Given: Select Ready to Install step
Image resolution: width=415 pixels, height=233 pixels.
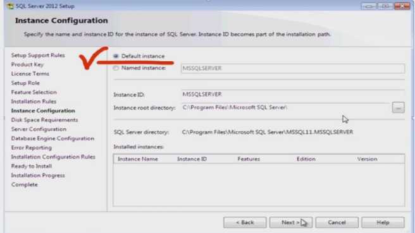Looking at the screenshot, I should click(31, 166).
